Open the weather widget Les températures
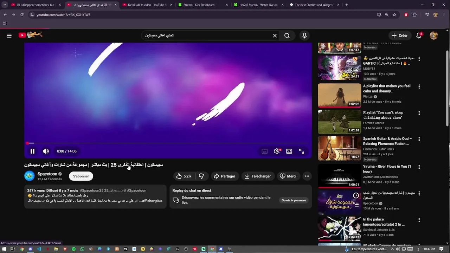The image size is (450, 253). pyautogui.click(x=366, y=249)
